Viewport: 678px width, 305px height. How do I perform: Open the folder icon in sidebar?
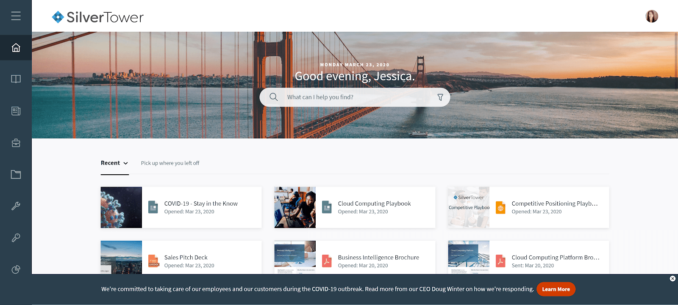(x=16, y=174)
